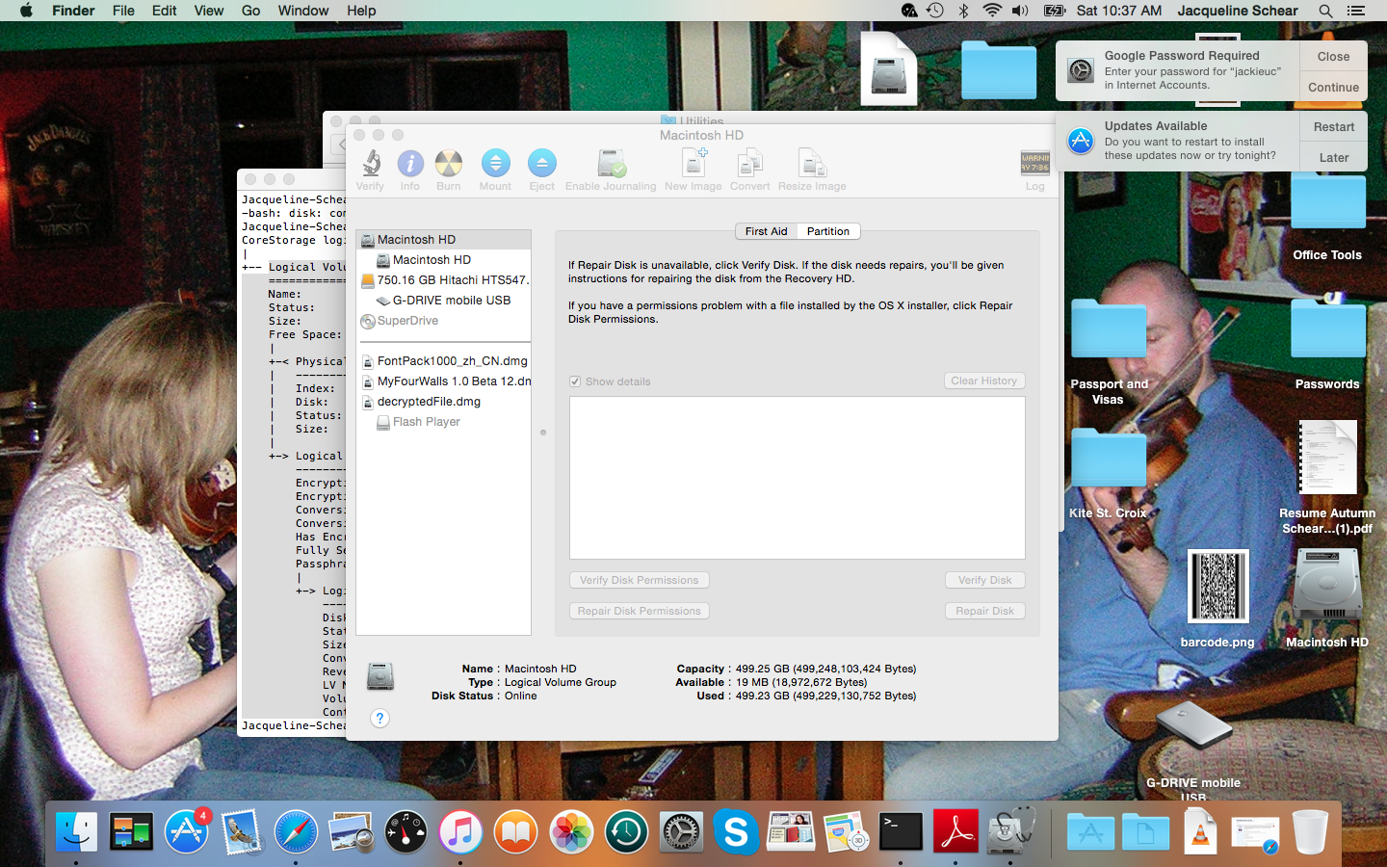Click the Verify Disk button
The image size is (1387, 867).
coord(984,580)
